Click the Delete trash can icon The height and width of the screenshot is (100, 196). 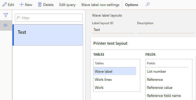40,5
